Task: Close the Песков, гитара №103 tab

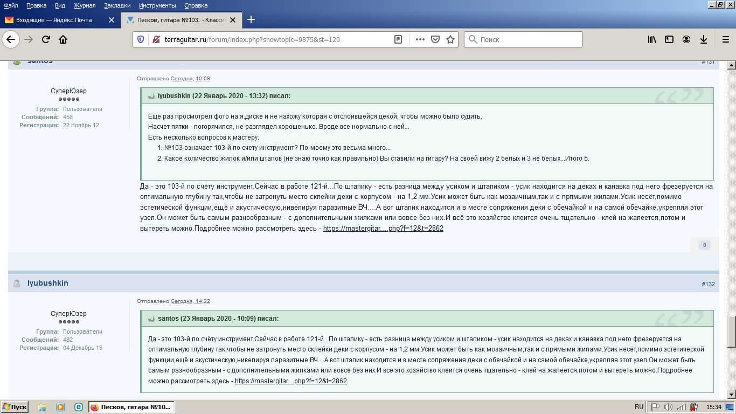Action: [x=233, y=20]
